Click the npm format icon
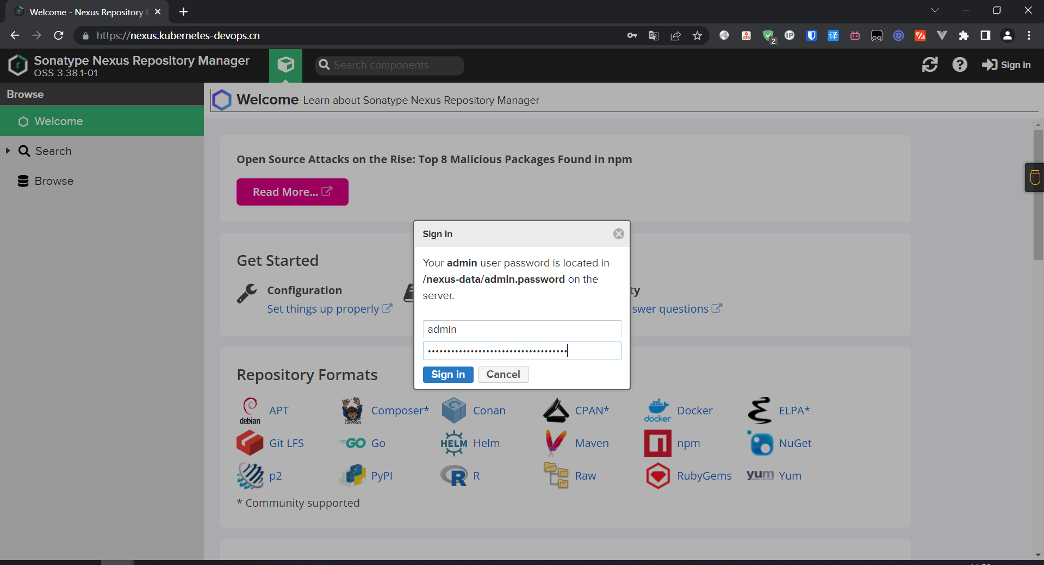 point(658,443)
